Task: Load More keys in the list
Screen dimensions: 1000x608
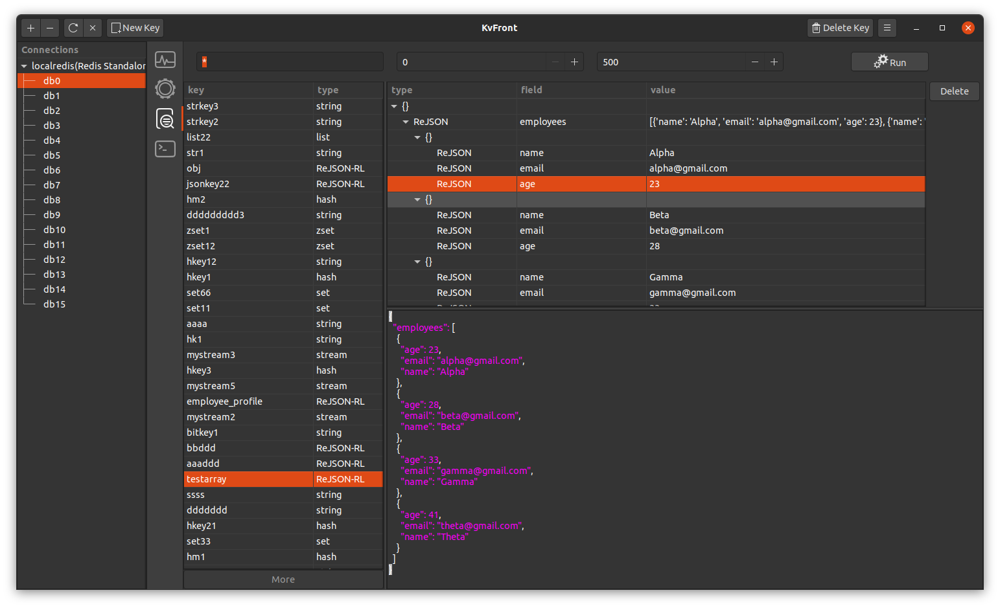Action: pyautogui.click(x=283, y=580)
